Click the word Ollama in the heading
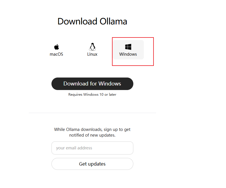This screenshot has height=188, width=226. [x=113, y=22]
